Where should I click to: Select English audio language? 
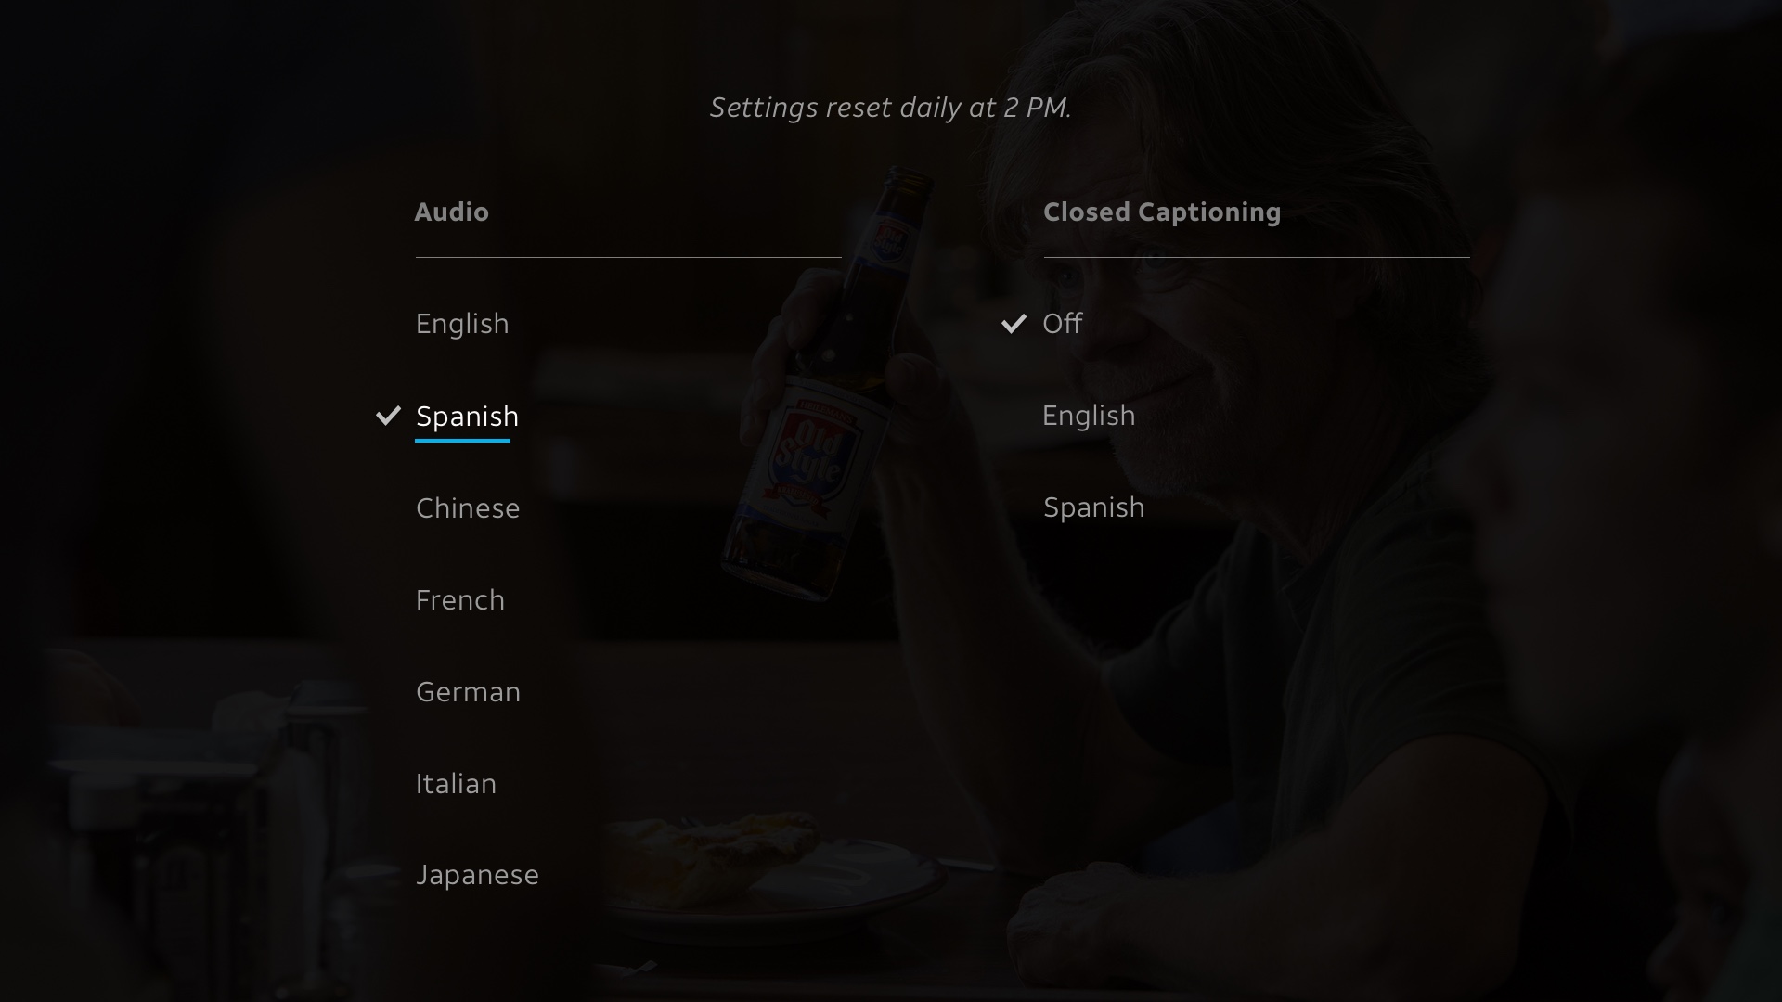point(462,324)
